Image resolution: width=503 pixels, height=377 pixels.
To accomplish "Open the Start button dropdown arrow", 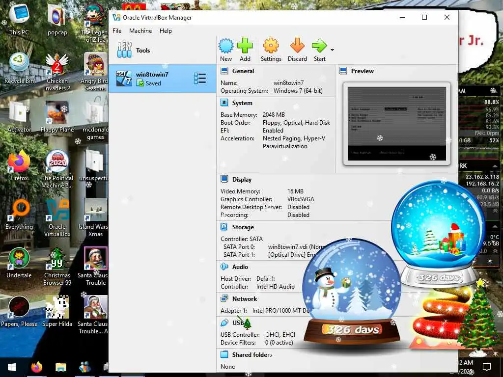I will (333, 50).
